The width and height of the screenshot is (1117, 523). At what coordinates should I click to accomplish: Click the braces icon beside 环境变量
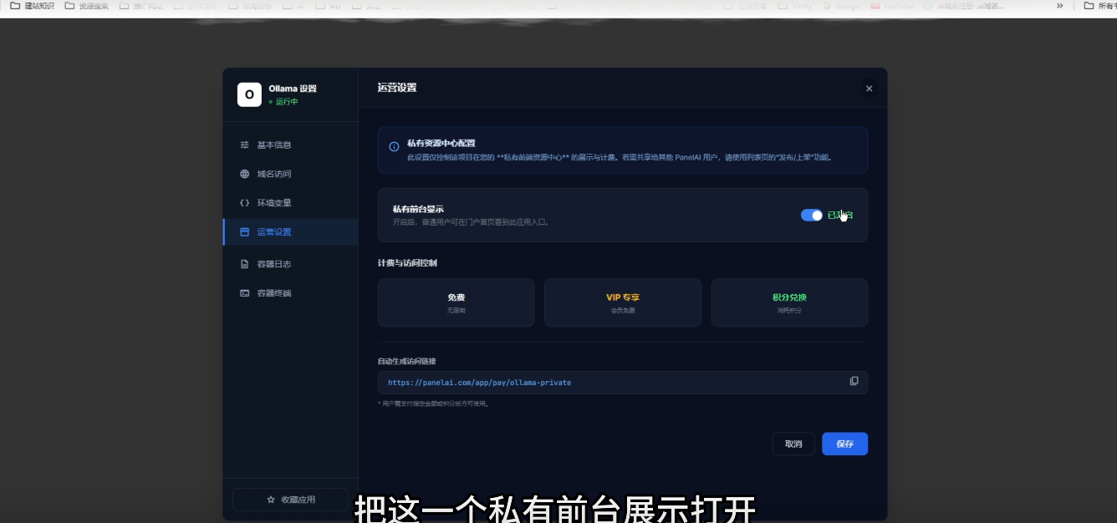click(245, 203)
